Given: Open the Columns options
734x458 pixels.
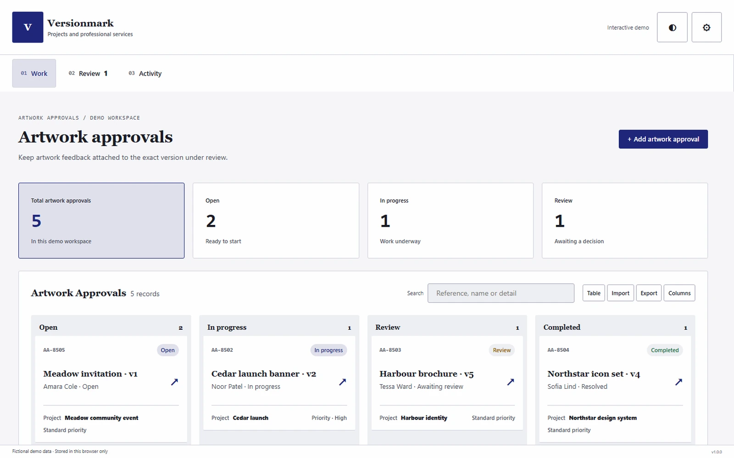Looking at the screenshot, I should (679, 293).
